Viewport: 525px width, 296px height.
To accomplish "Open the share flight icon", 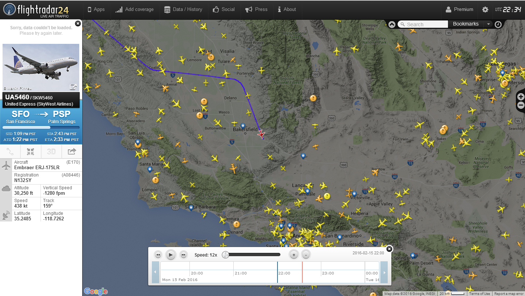I will [x=72, y=152].
